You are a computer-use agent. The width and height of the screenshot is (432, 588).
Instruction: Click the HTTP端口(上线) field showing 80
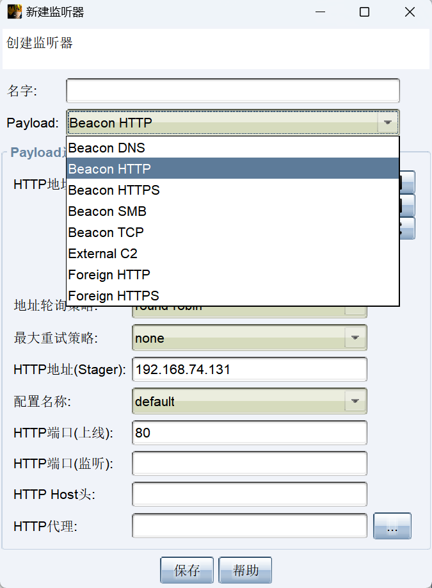pyautogui.click(x=250, y=433)
